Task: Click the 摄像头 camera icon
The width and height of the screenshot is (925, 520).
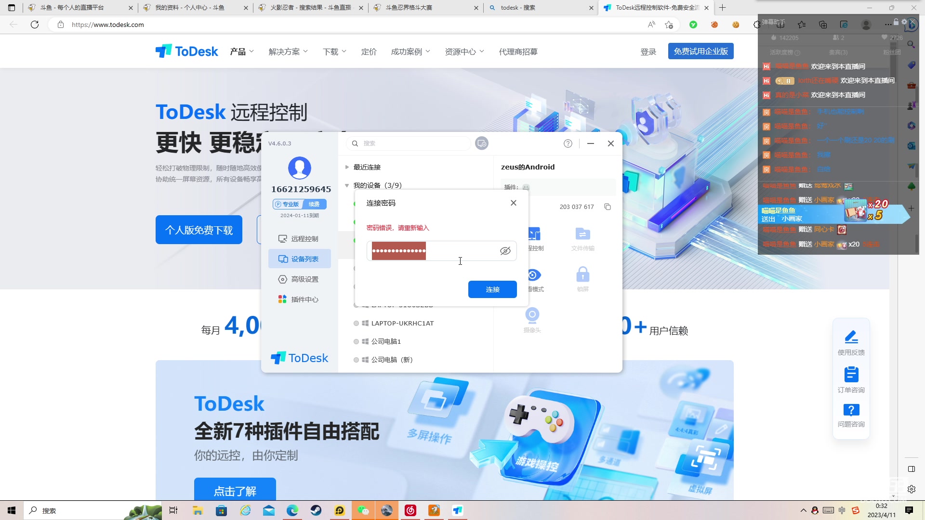Action: point(532,321)
